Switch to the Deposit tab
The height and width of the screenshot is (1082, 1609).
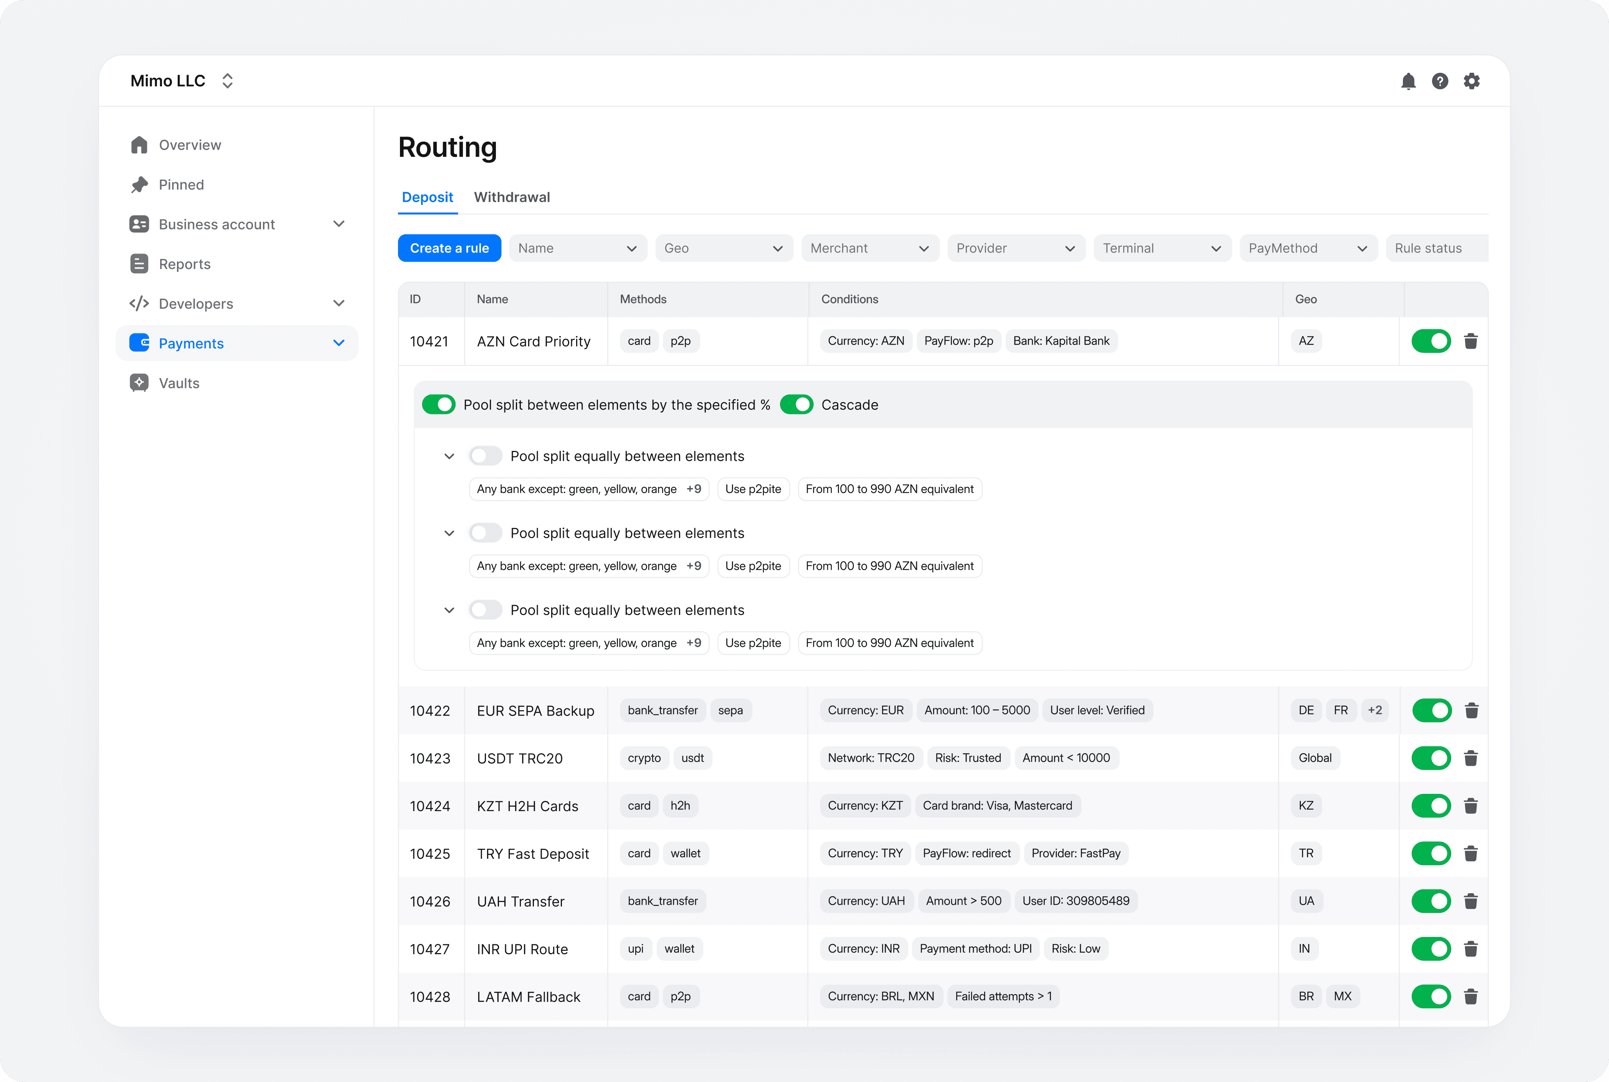[427, 197]
